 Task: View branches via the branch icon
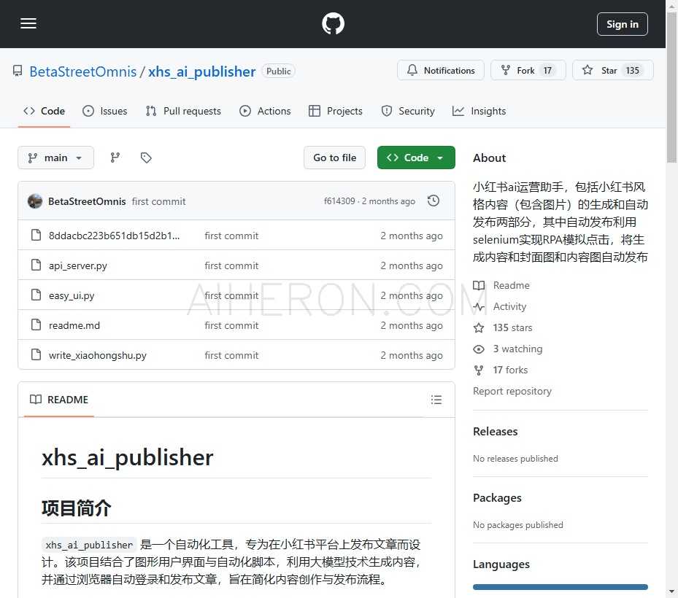[115, 158]
